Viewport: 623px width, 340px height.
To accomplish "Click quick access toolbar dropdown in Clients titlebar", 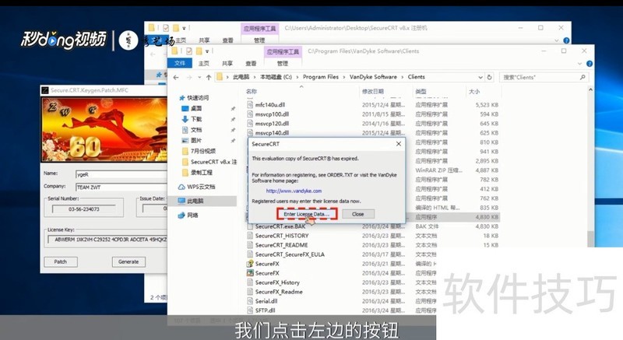I will 207,51.
